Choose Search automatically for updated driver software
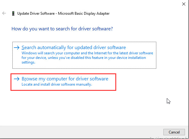 tap(74, 48)
